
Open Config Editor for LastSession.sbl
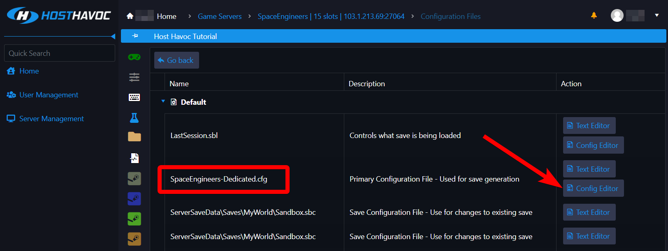tap(593, 145)
